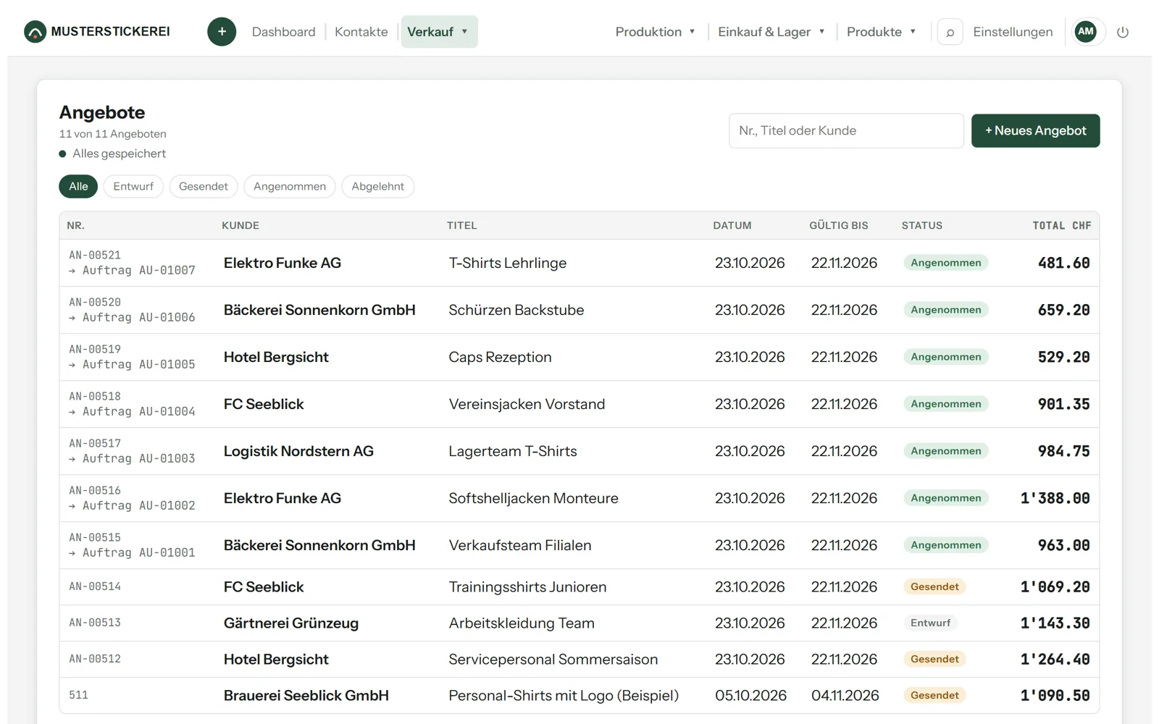Go to Dashboard
1159x724 pixels.
(x=283, y=32)
